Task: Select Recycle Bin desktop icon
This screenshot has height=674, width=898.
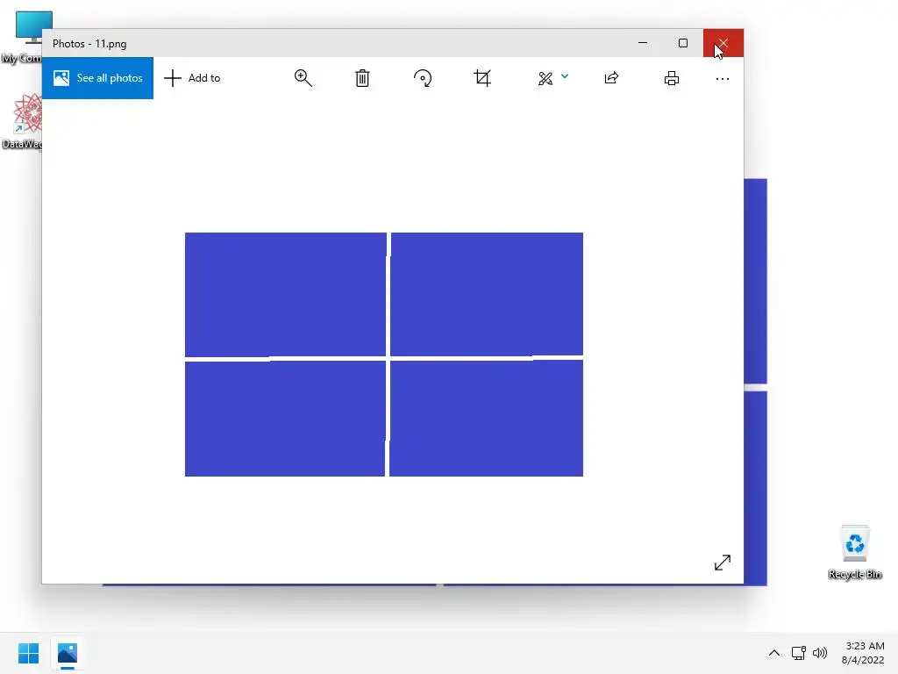Action: [855, 552]
